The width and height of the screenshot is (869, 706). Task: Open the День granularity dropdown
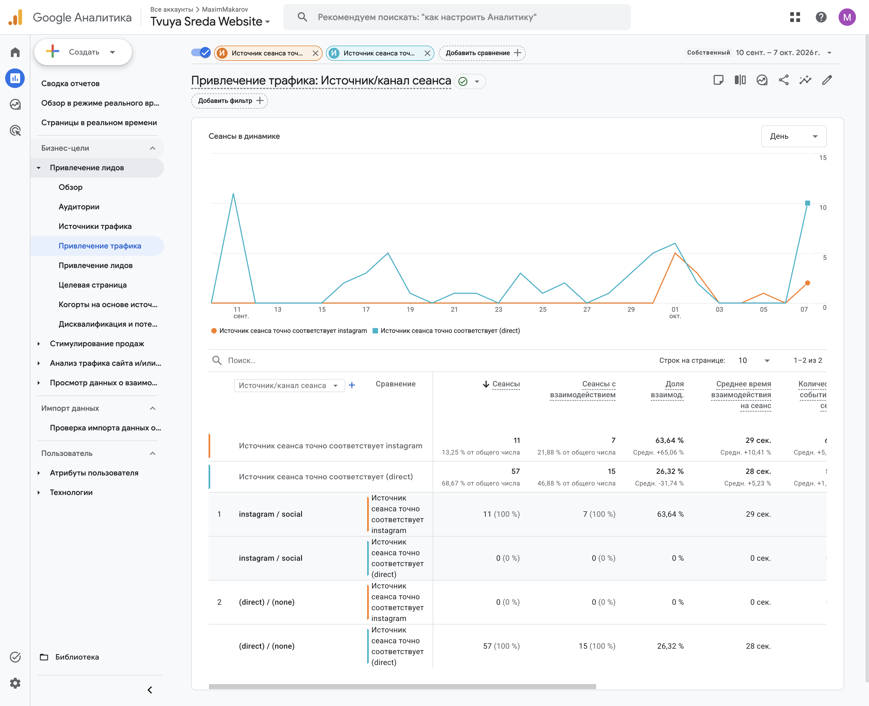point(793,136)
